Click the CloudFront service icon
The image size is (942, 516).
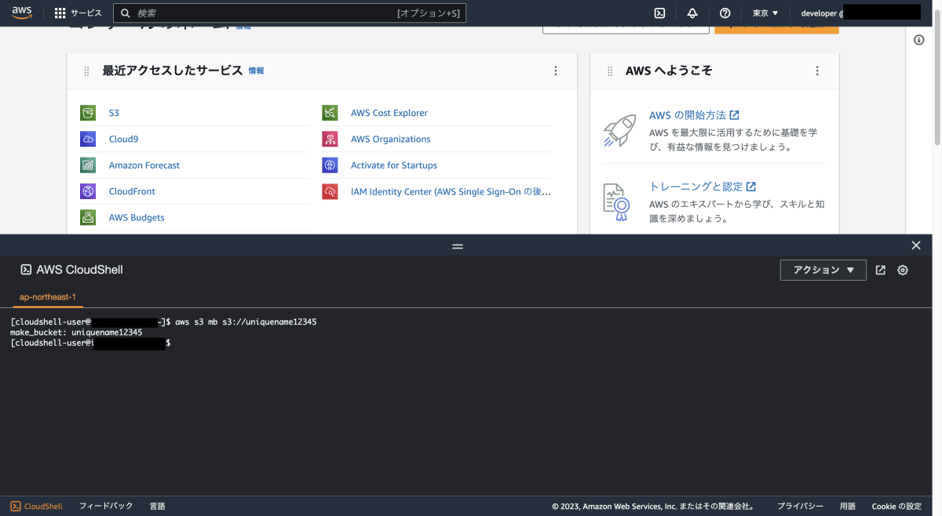[88, 191]
